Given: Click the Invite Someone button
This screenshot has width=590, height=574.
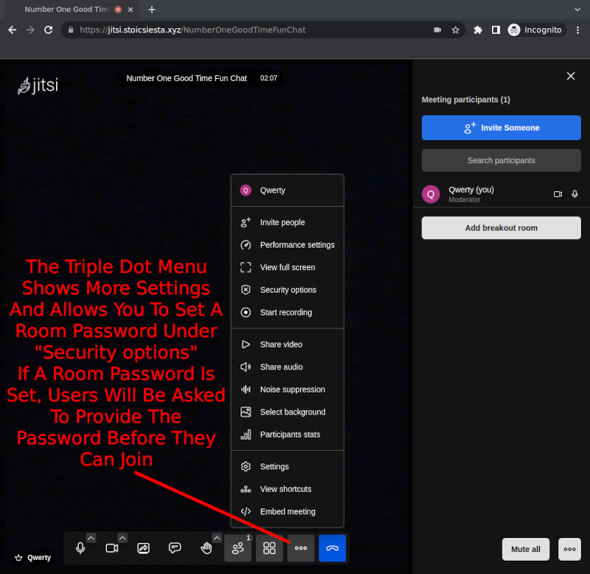Looking at the screenshot, I should pos(501,128).
